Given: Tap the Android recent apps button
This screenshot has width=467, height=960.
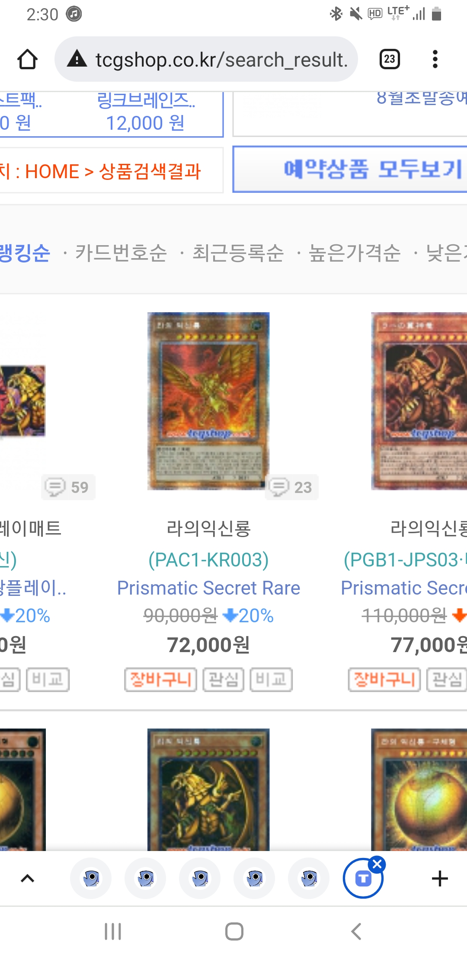Looking at the screenshot, I should pyautogui.click(x=113, y=931).
